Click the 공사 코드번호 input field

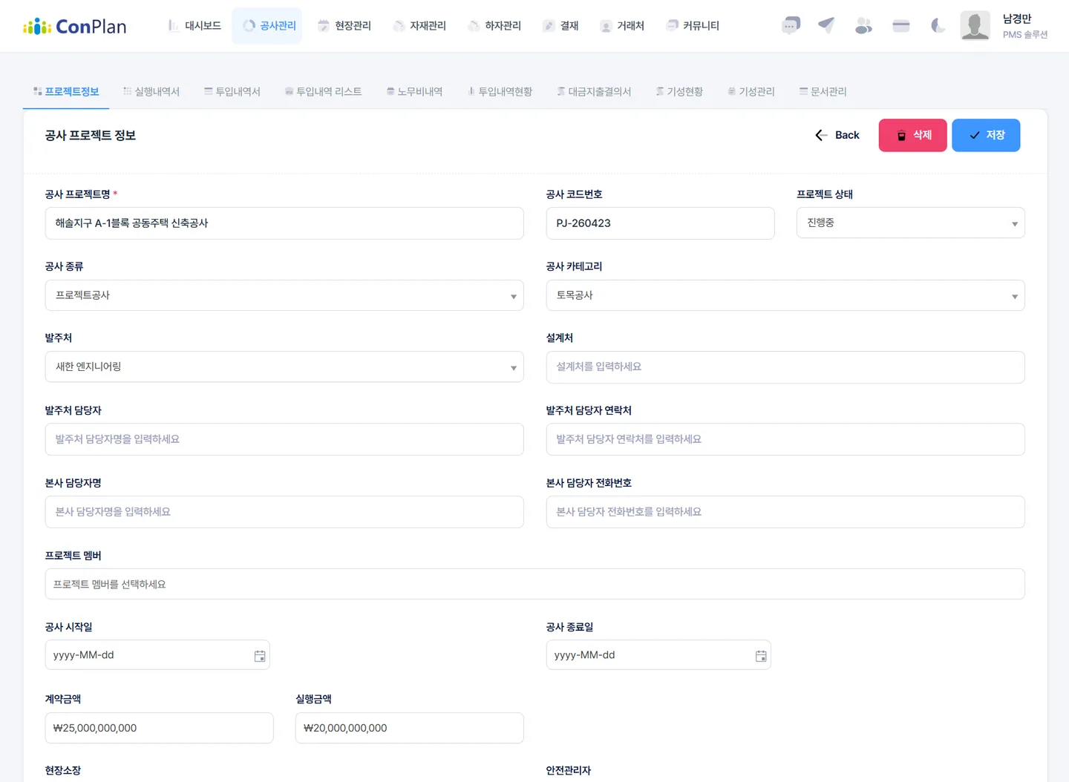pos(660,223)
